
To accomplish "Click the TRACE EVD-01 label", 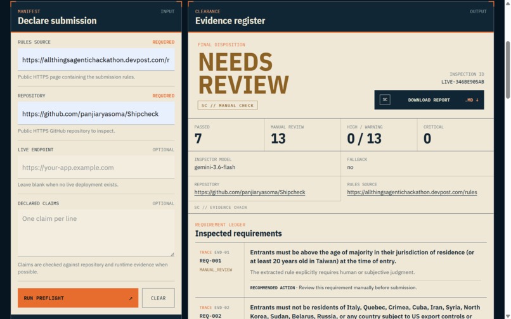I will [x=214, y=252].
